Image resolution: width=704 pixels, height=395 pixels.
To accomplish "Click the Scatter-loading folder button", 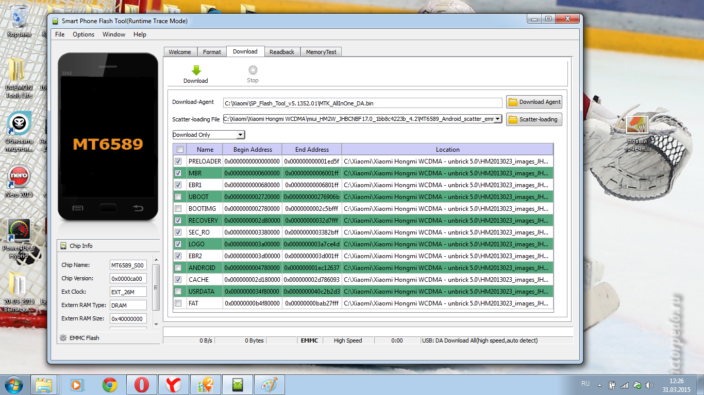I will tap(534, 119).
